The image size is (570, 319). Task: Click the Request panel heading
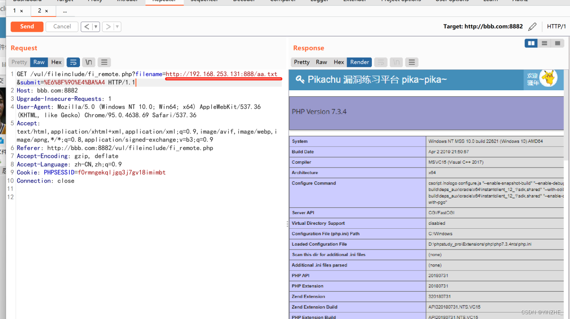(x=24, y=48)
